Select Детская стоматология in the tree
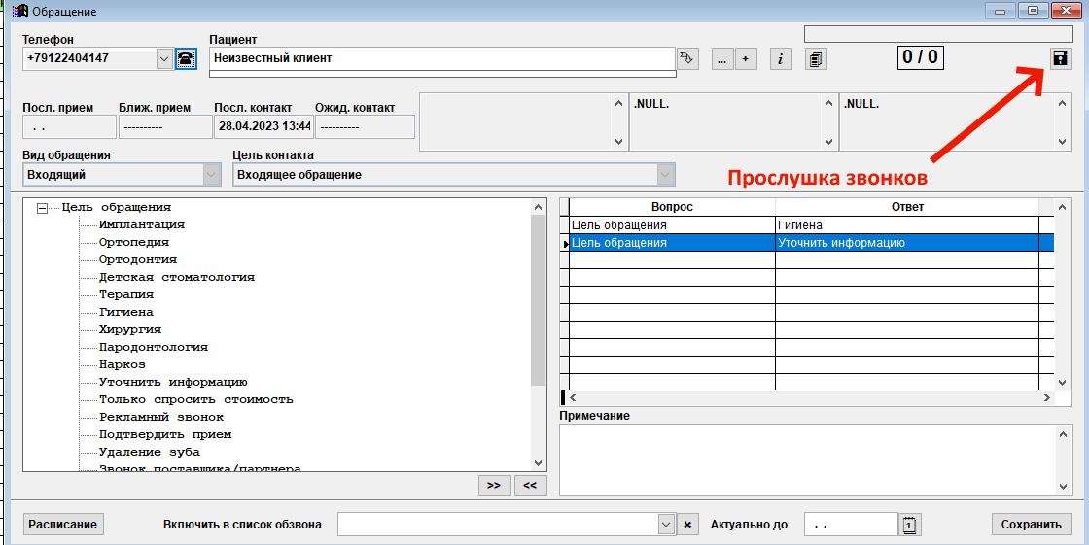 tap(176, 277)
